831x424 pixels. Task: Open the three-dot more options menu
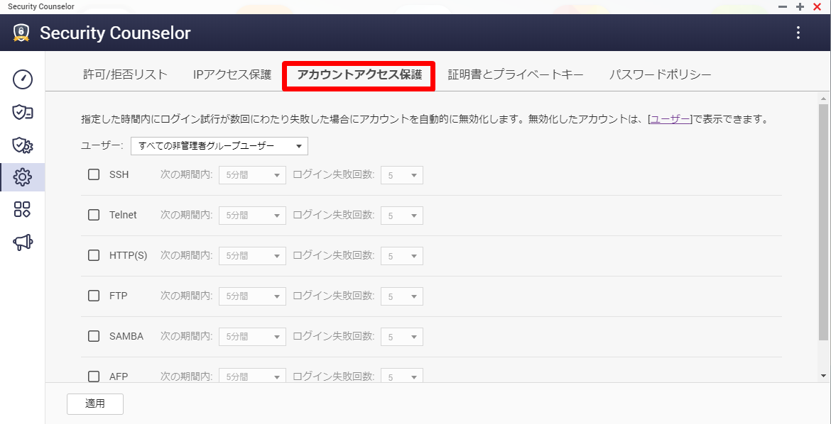pos(798,33)
